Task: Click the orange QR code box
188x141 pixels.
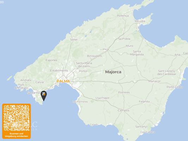Action: point(17,121)
